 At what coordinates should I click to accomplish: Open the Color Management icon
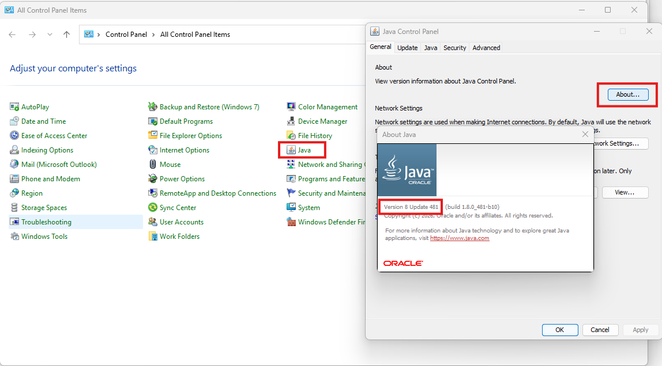[291, 107]
